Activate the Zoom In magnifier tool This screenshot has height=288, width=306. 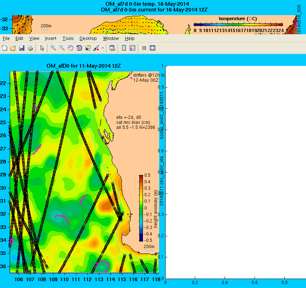(53, 48)
